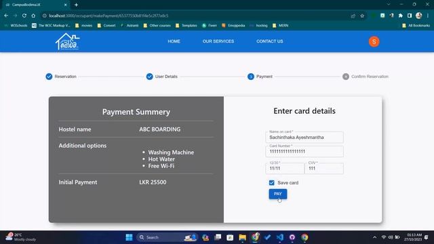Open GitHub Desktop from taskbar
This screenshot has height=244, width=434.
tap(292, 237)
